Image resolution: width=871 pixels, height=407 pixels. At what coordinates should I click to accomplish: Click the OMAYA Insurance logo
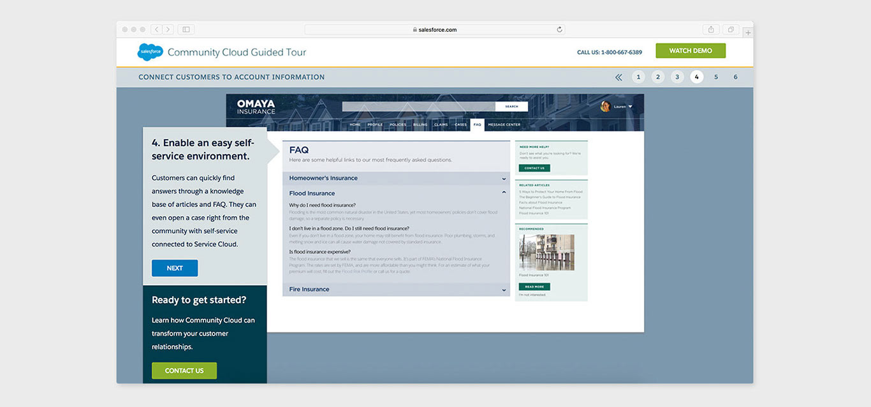pos(256,107)
